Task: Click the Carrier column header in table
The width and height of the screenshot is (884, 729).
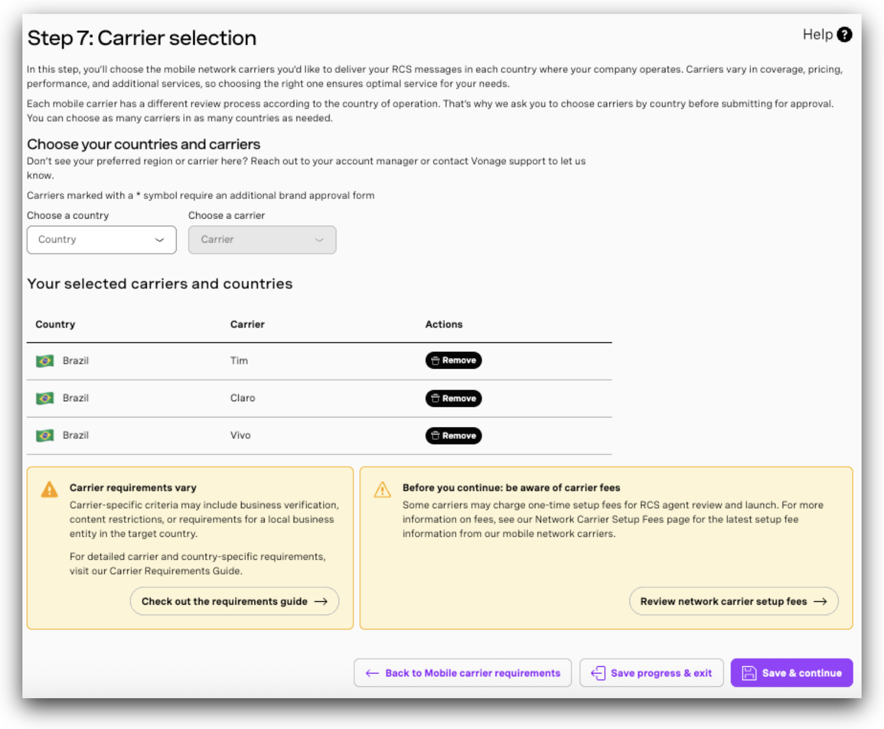Action: [247, 324]
